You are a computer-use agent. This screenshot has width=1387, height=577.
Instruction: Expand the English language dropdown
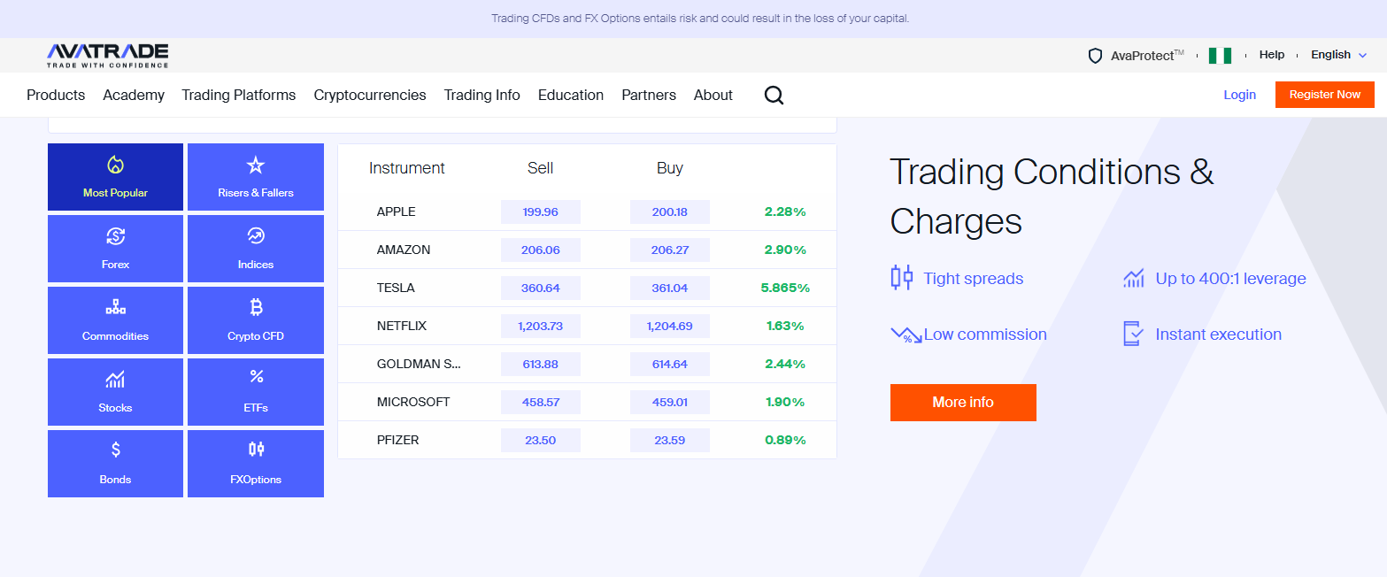tap(1338, 55)
